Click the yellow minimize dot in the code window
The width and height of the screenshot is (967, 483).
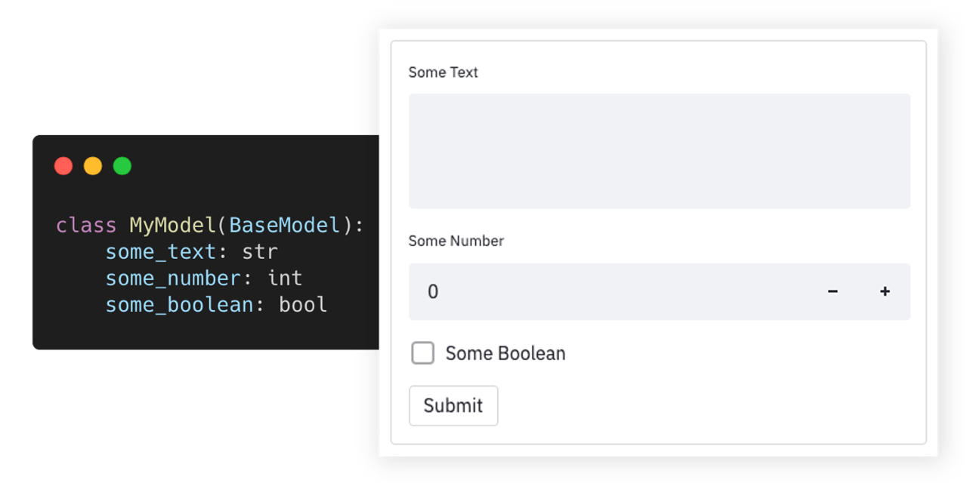[93, 166]
